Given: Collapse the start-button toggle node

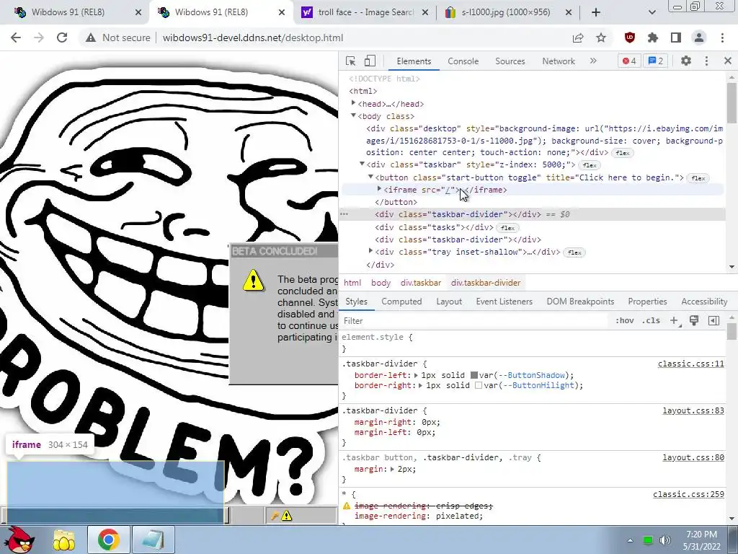Looking at the screenshot, I should [371, 177].
